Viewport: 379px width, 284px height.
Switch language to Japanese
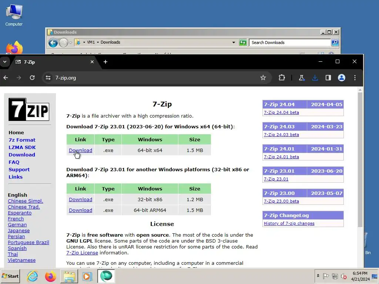click(19, 231)
